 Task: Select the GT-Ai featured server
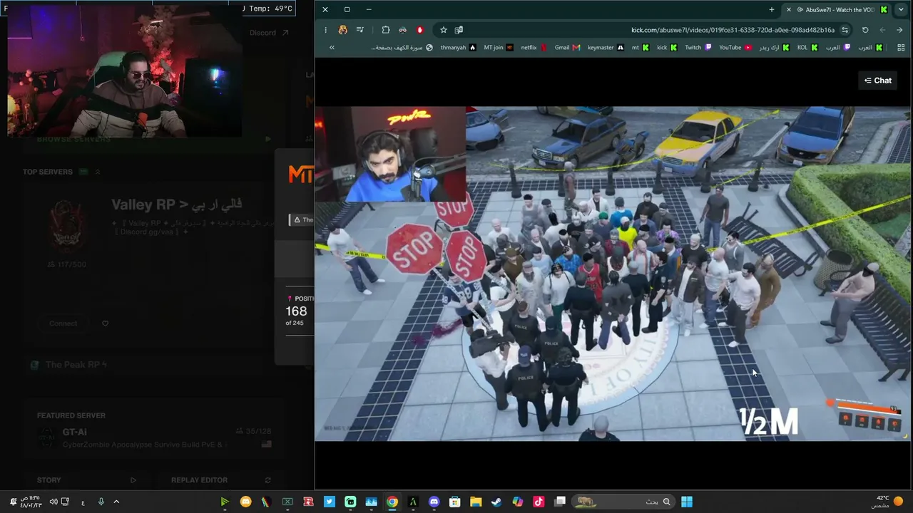click(x=154, y=437)
